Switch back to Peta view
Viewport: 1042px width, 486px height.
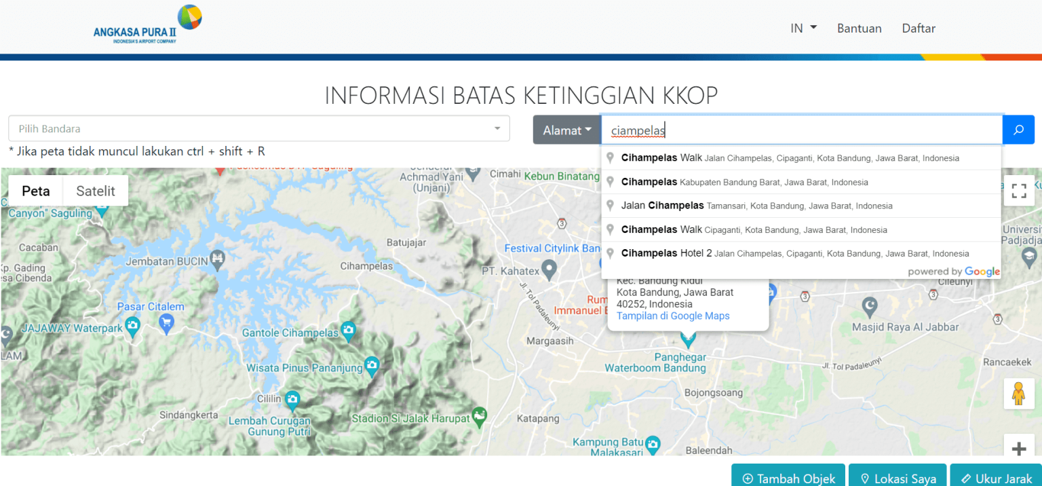[35, 191]
